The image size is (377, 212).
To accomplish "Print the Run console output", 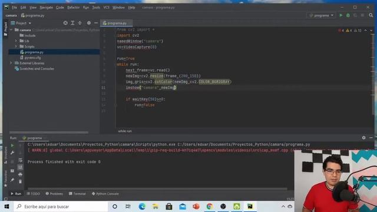I will pyautogui.click(x=21, y=174).
